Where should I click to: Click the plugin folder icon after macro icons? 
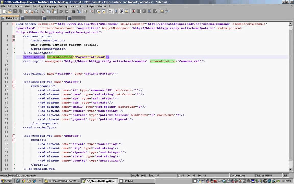click(x=162, y=11)
